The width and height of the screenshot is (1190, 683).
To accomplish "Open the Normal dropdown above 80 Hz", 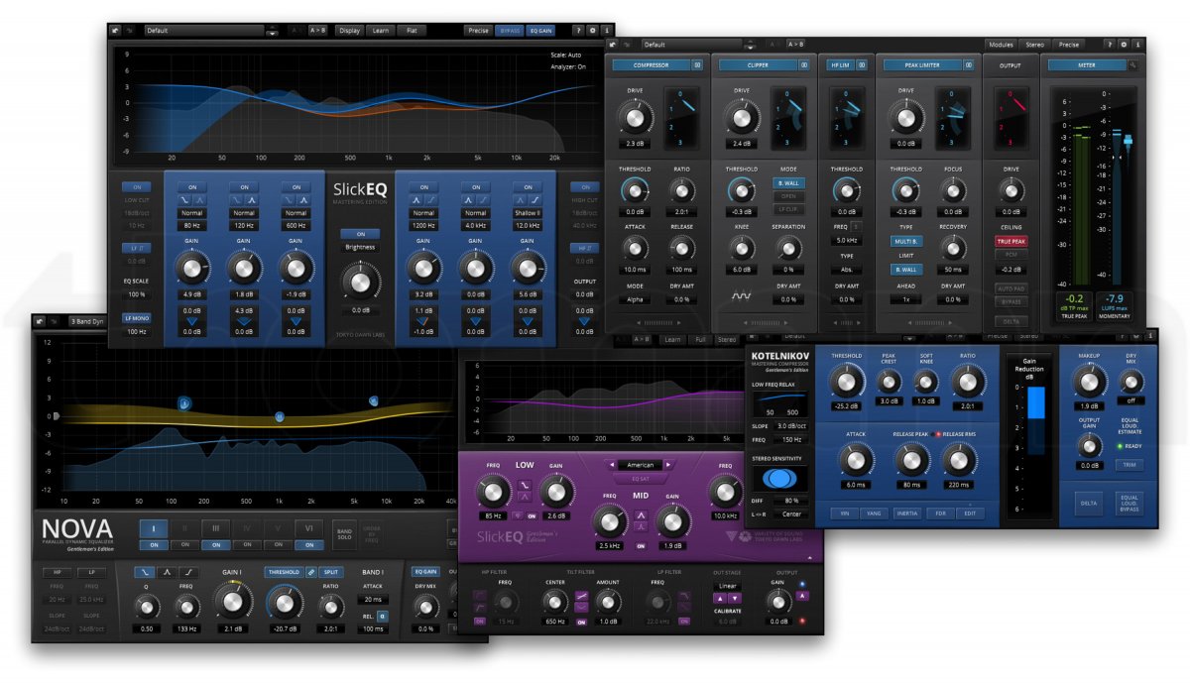I will pos(192,213).
